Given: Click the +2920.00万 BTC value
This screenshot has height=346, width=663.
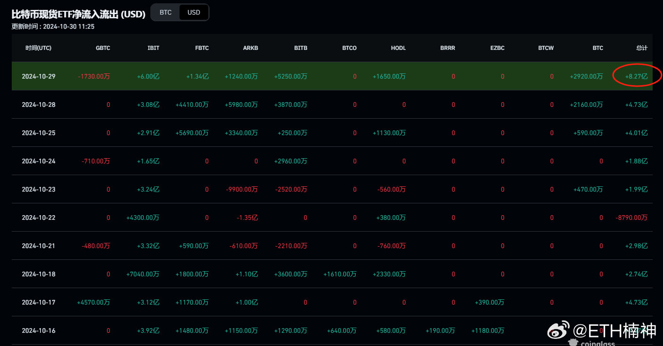Looking at the screenshot, I should [586, 76].
